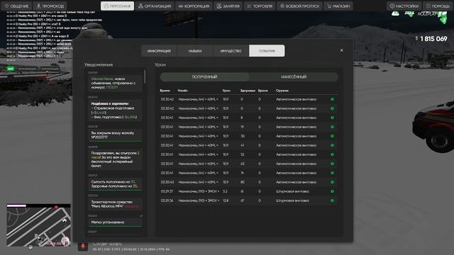Click the Оружие column header
The image size is (454, 255).
(x=282, y=91)
